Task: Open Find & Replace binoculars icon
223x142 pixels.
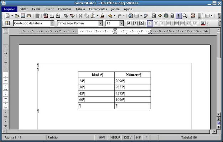Action: 154,16
